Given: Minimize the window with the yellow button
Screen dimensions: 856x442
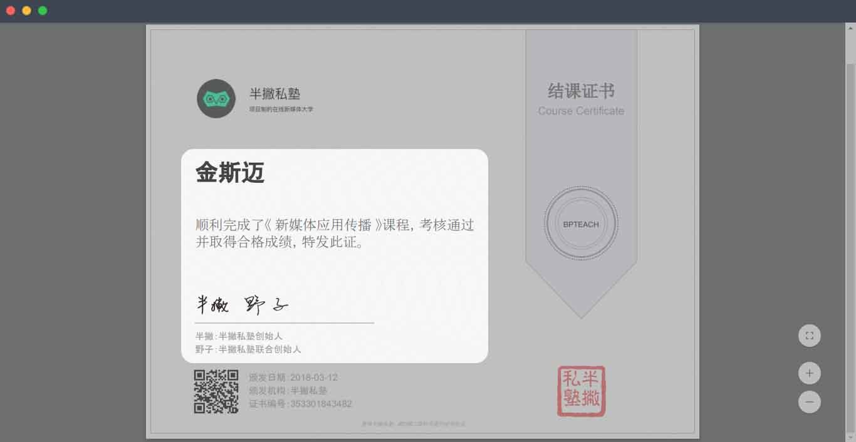Looking at the screenshot, I should pyautogui.click(x=26, y=11).
